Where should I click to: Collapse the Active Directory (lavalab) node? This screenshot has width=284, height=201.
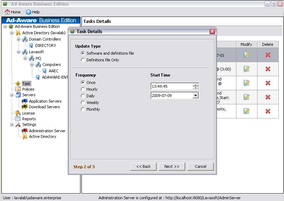(x=12, y=33)
